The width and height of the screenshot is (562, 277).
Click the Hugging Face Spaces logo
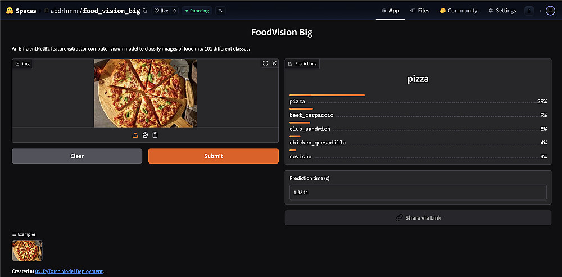pos(20,11)
